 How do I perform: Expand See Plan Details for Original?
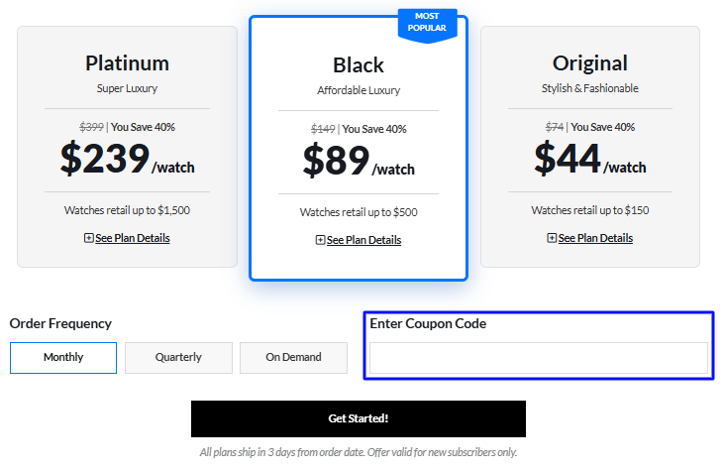pos(595,238)
